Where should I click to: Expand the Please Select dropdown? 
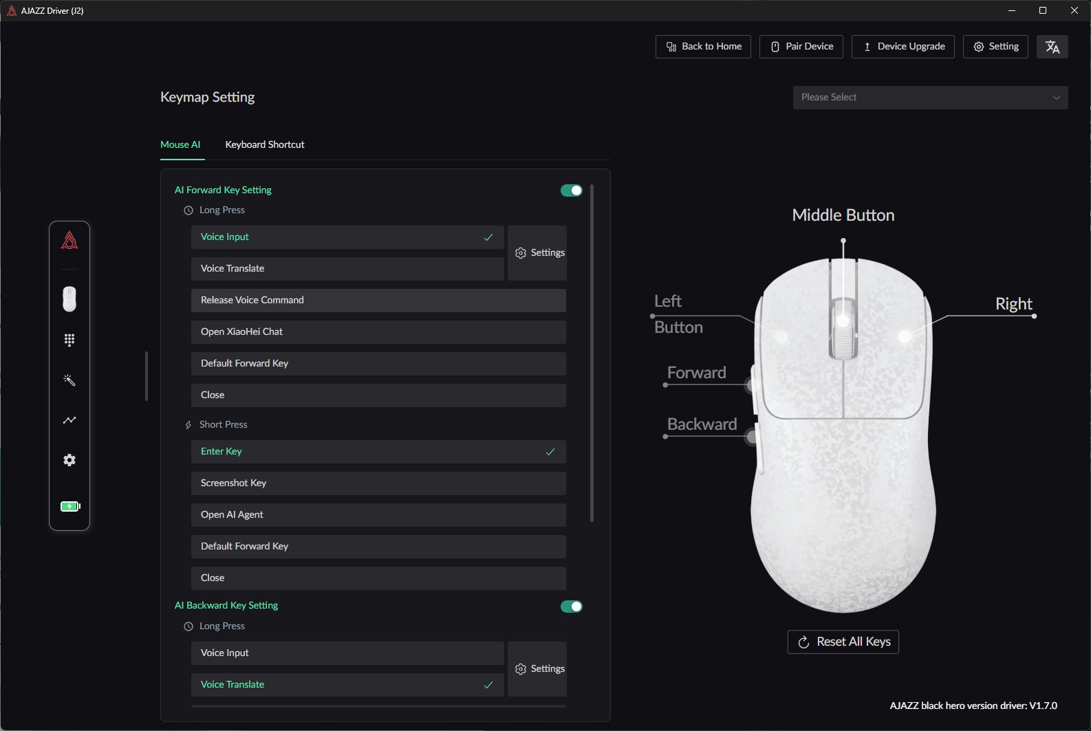(931, 98)
